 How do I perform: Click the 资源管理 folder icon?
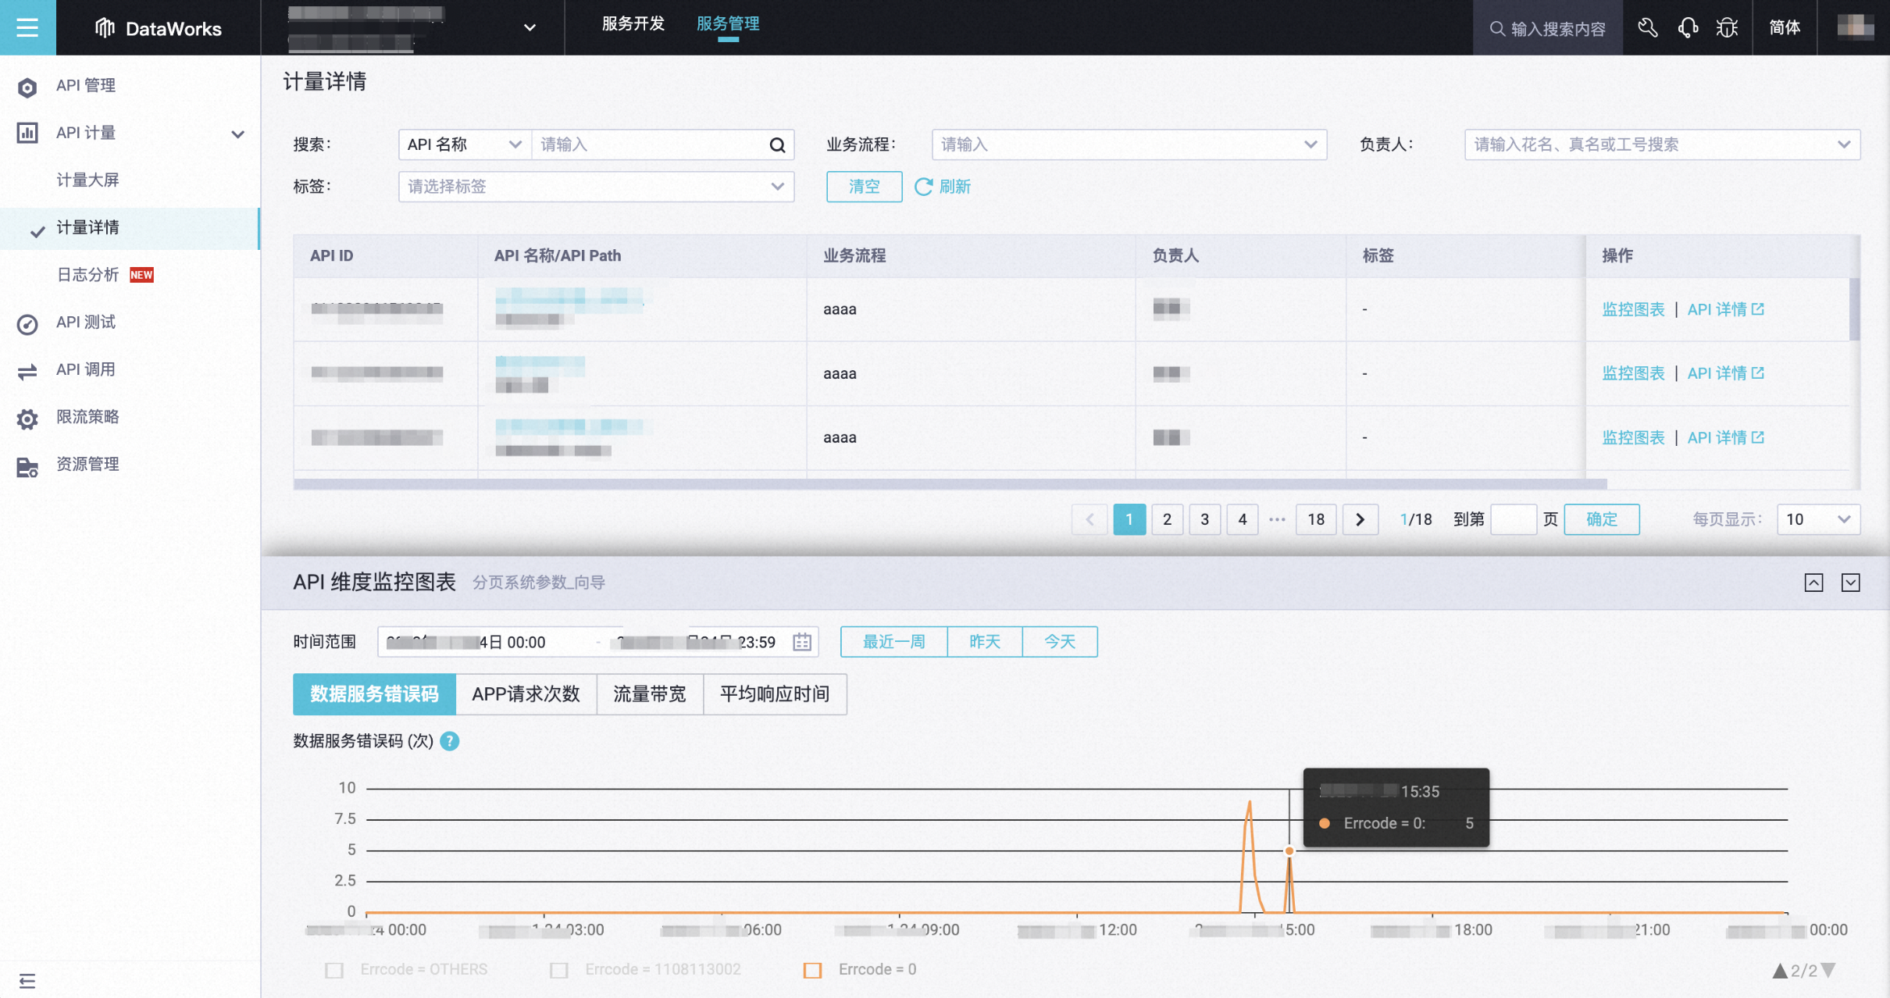(x=27, y=466)
